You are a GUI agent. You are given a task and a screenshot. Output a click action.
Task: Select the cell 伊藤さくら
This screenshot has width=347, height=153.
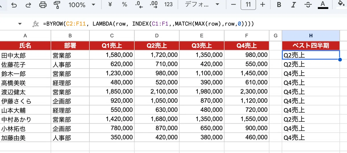(x=25, y=101)
